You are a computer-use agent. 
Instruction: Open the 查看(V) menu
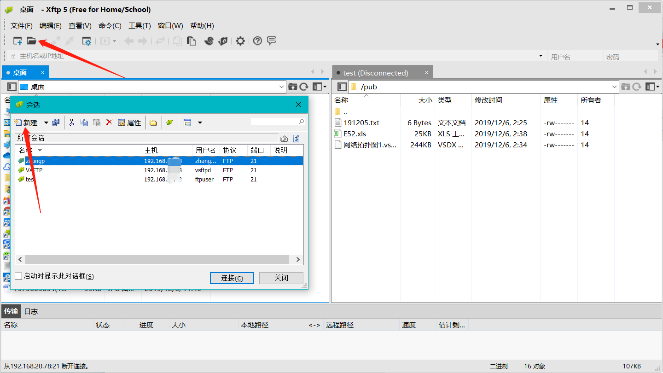point(80,26)
